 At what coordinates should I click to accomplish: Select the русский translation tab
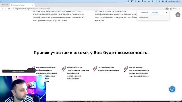pos(155,12)
